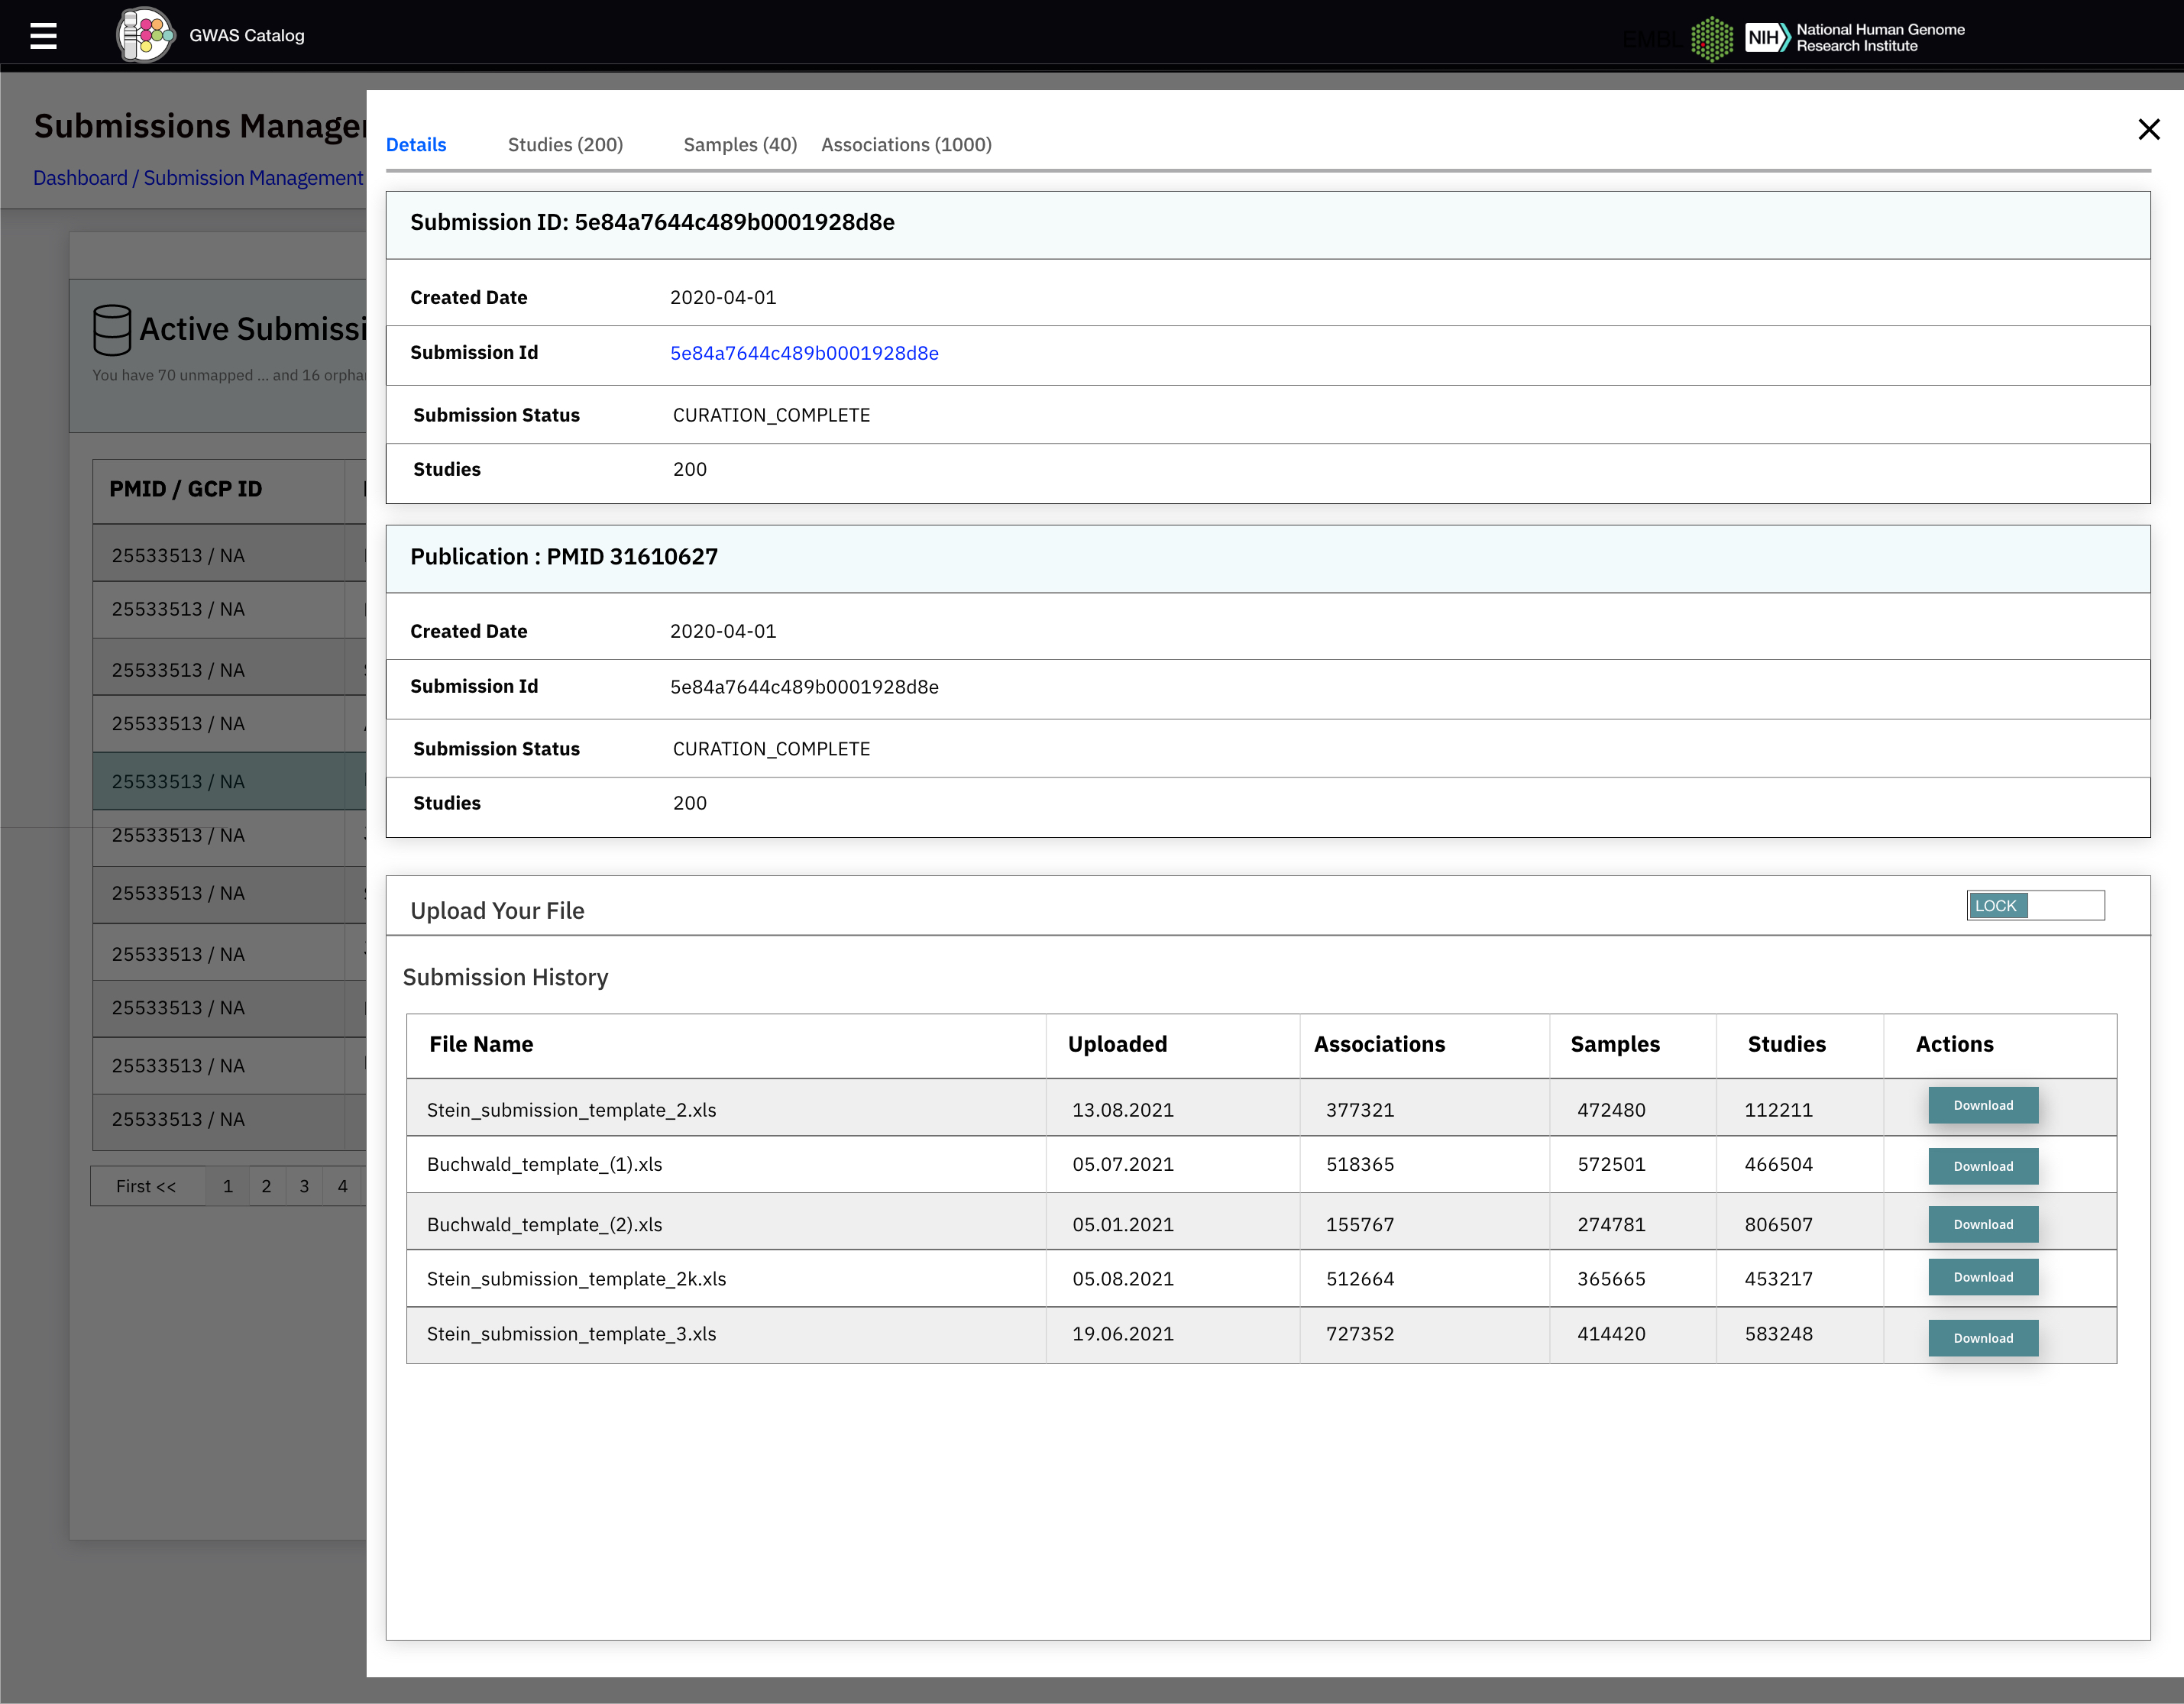Click file name Stein_submission_template_3.xls
The height and width of the screenshot is (1704, 2184).
(571, 1334)
